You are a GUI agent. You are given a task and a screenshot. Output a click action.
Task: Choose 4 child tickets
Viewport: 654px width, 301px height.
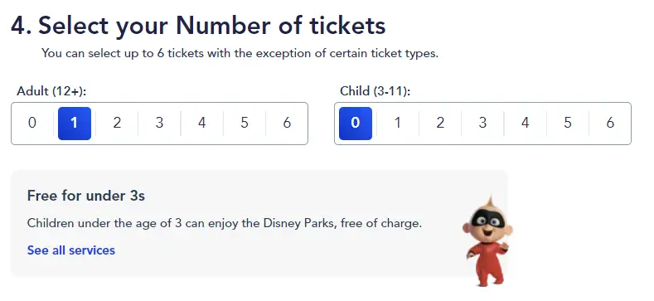526,124
